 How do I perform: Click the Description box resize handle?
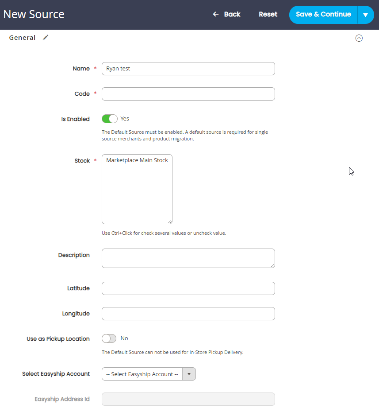click(x=272, y=265)
